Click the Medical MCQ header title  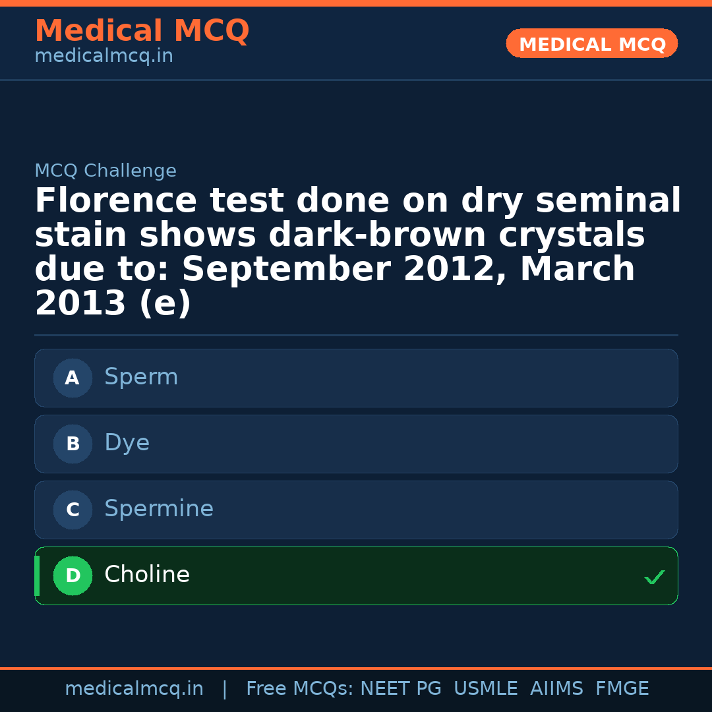coord(142,31)
